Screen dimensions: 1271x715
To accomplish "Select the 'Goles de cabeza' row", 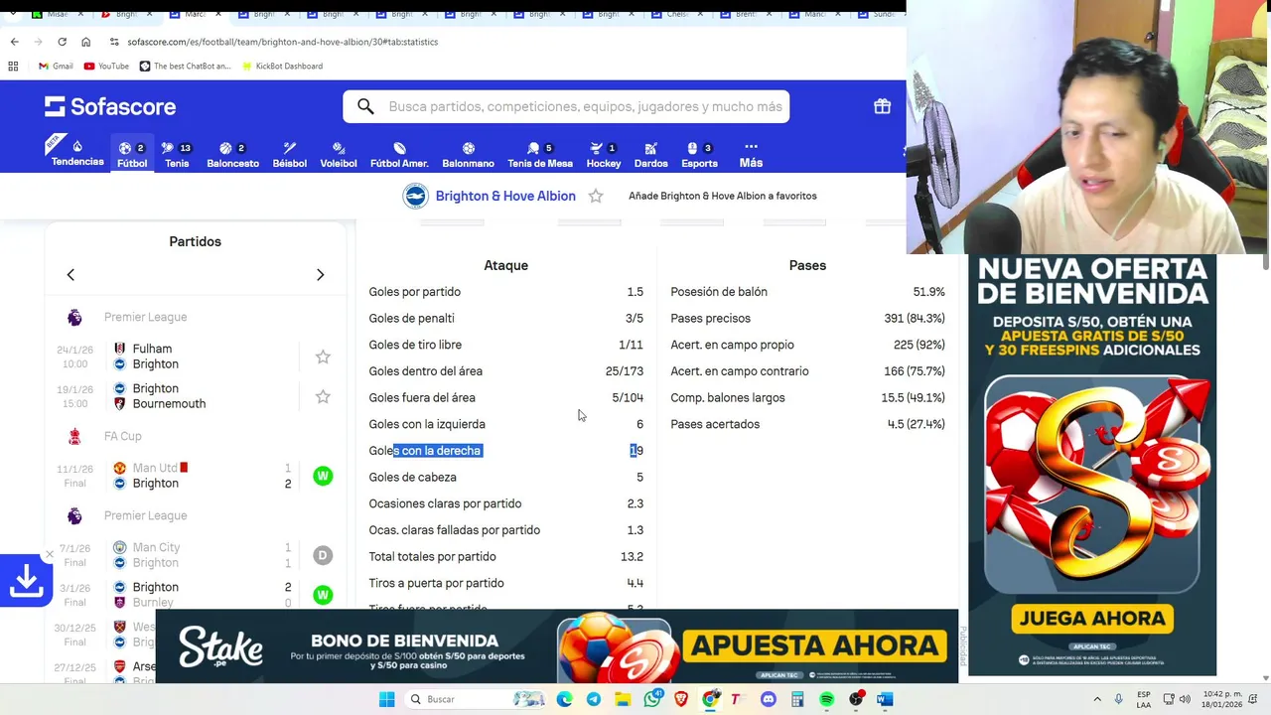I will click(x=505, y=477).
